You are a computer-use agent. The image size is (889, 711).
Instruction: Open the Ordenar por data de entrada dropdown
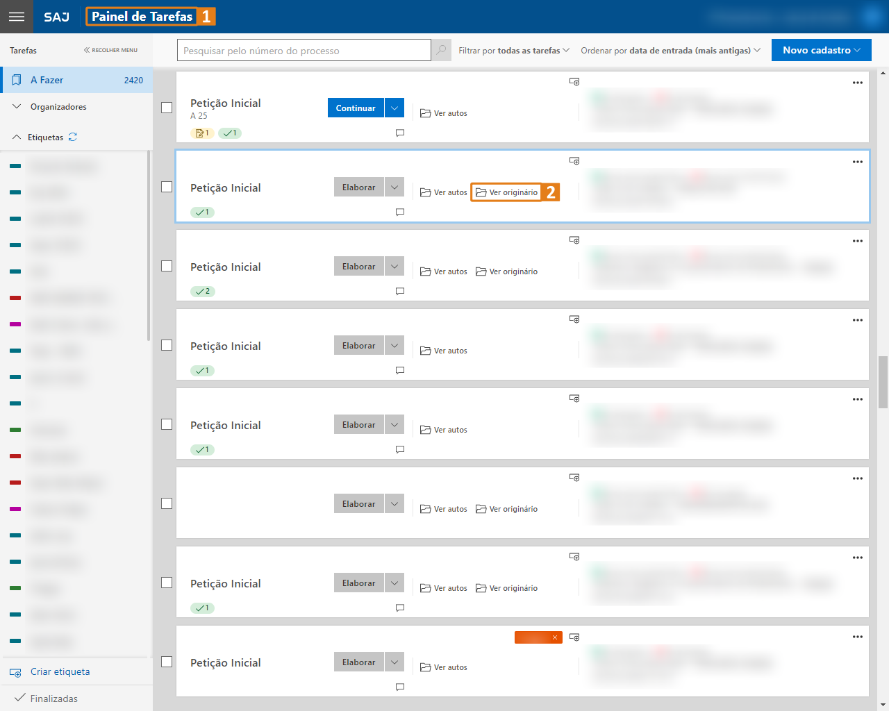670,50
